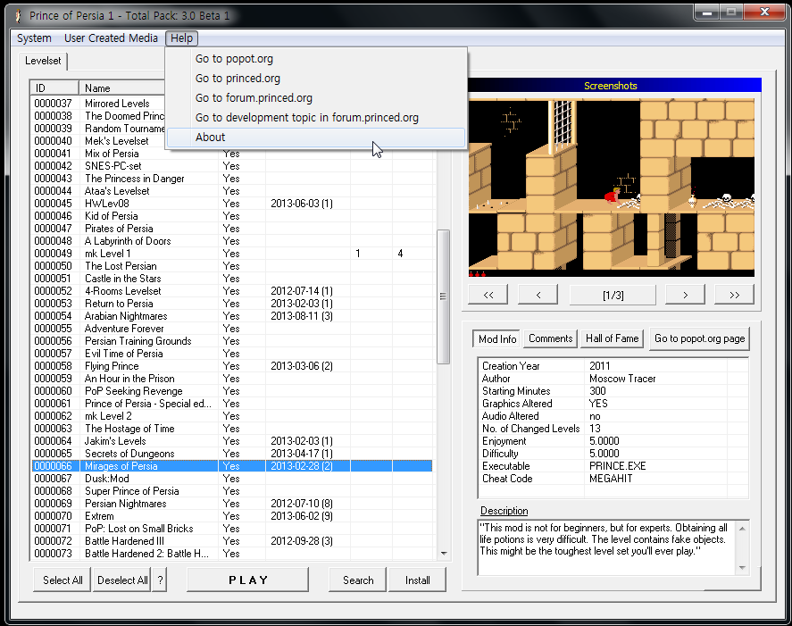Select row PoP Seeking Revenge
792x626 pixels.
pos(232,391)
